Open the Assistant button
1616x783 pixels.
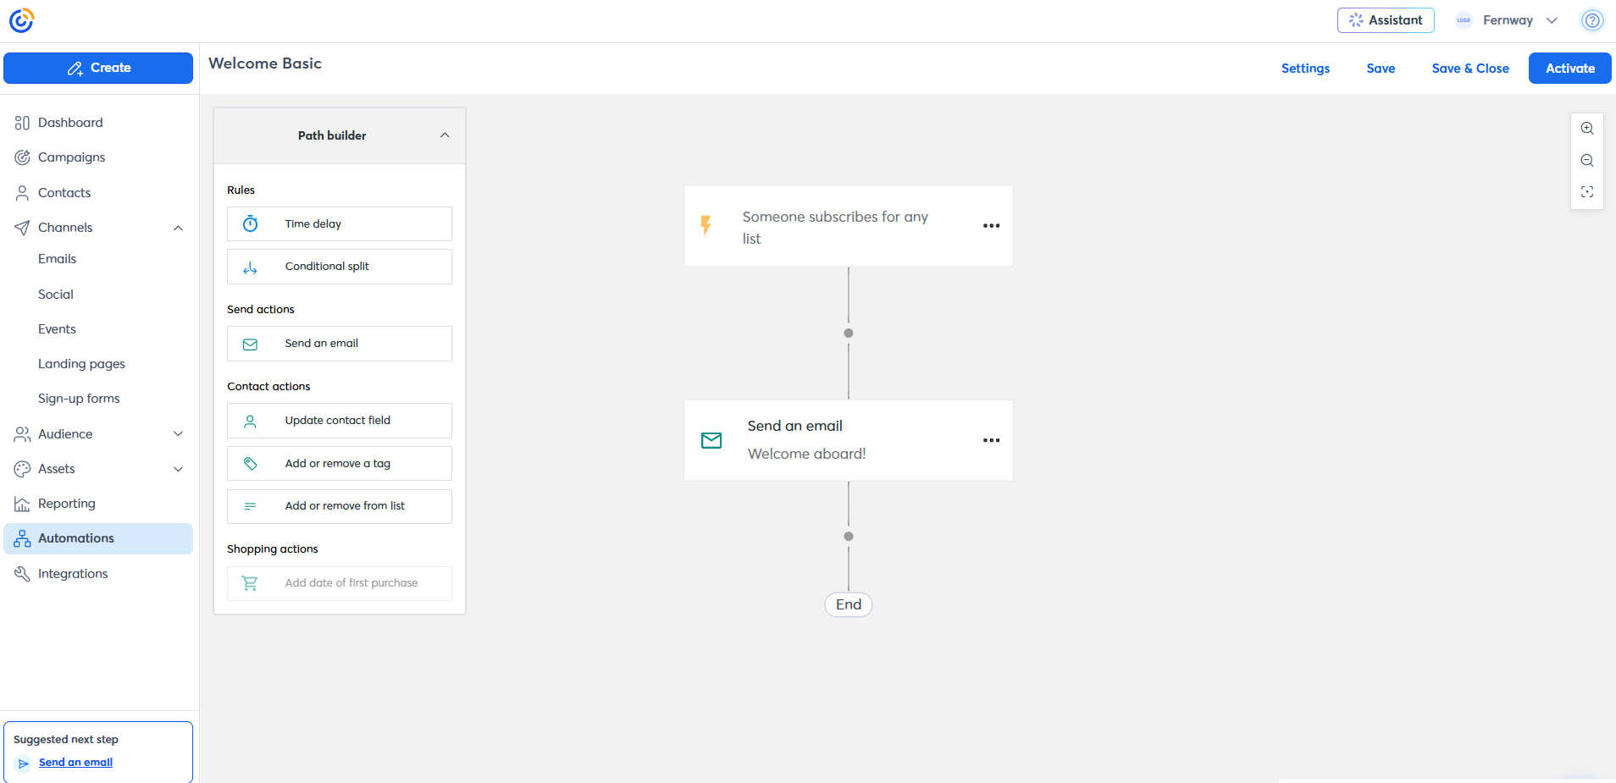pos(1386,20)
